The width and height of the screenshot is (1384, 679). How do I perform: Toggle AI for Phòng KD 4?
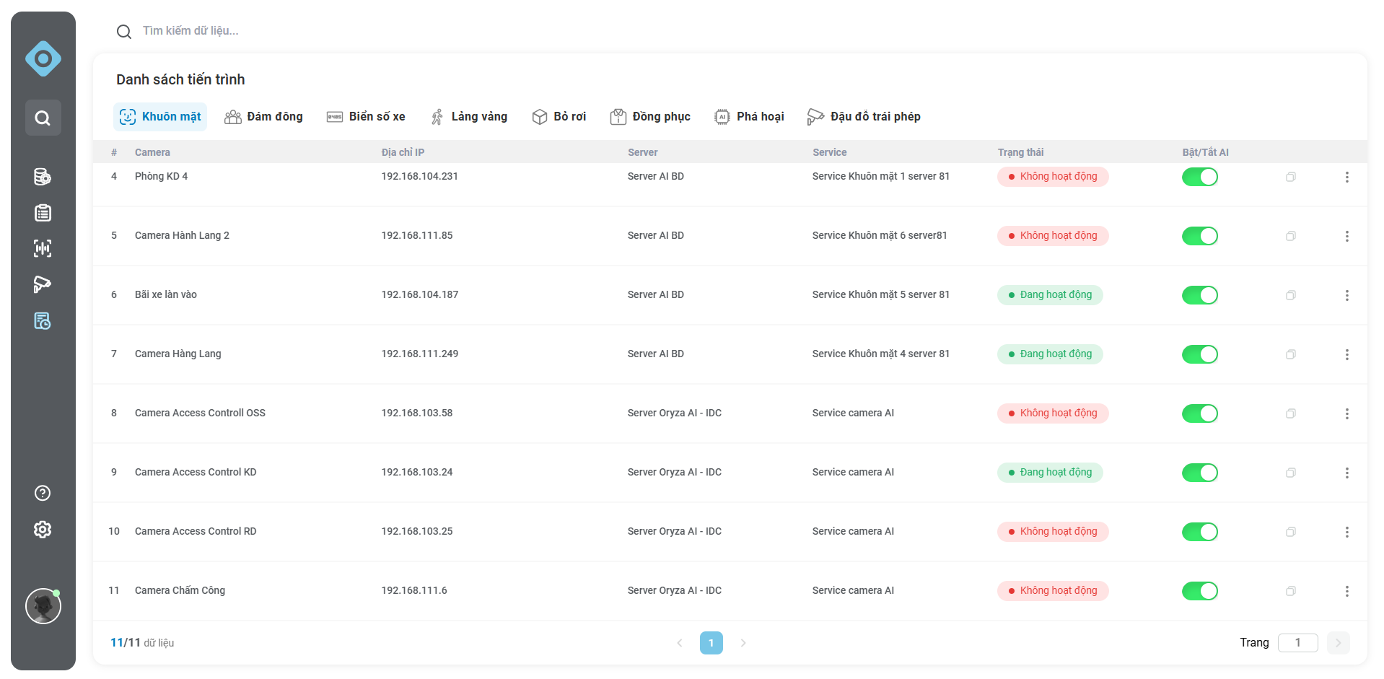[1199, 177]
